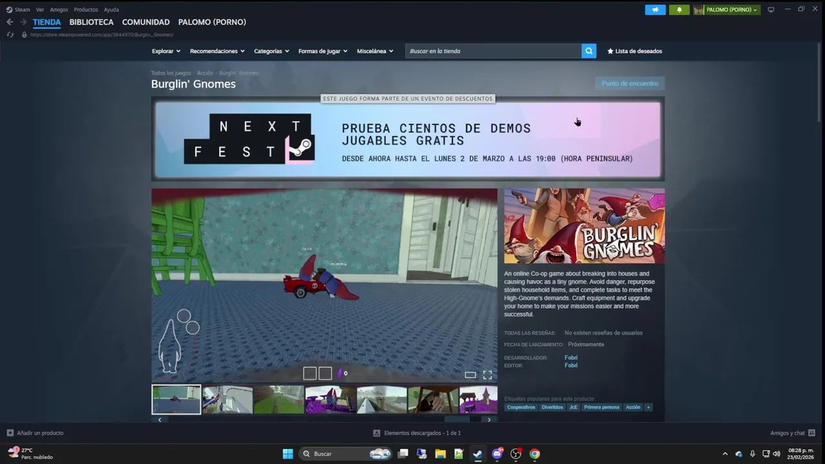Image resolution: width=825 pixels, height=464 pixels.
Task: Open publisher Fobri link in Editor row
Action: [571, 365]
